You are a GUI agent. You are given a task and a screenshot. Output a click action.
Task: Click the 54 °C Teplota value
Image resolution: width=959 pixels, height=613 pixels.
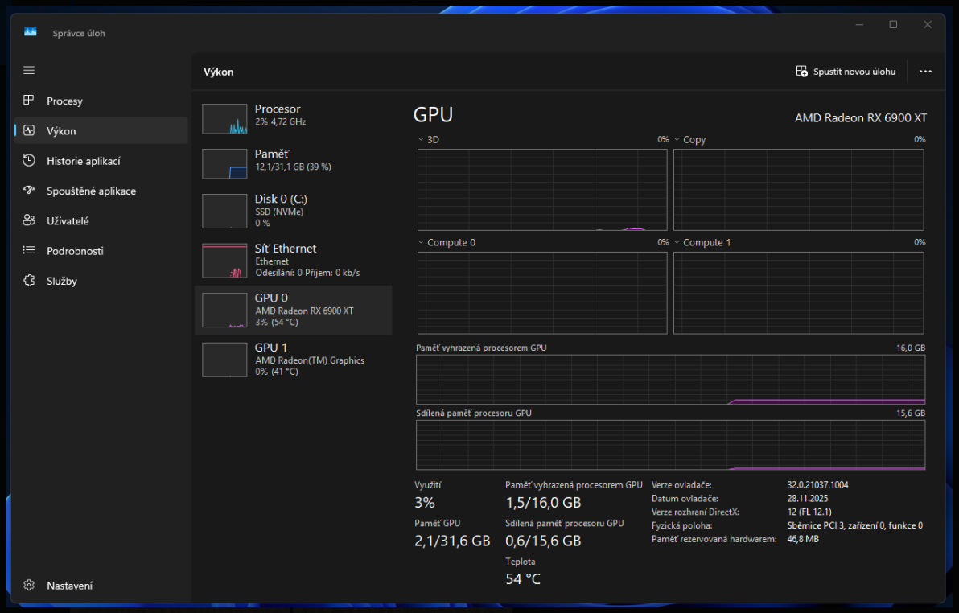tap(523, 578)
